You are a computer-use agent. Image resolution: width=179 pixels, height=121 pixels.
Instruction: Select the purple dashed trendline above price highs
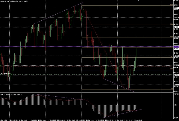point(58,13)
